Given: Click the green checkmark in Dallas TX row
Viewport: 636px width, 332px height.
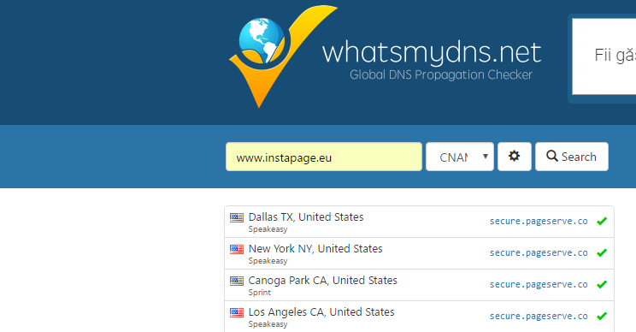Looking at the screenshot, I should tap(602, 221).
